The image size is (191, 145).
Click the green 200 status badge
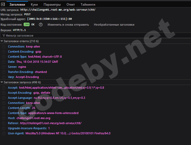click(x=27, y=25)
